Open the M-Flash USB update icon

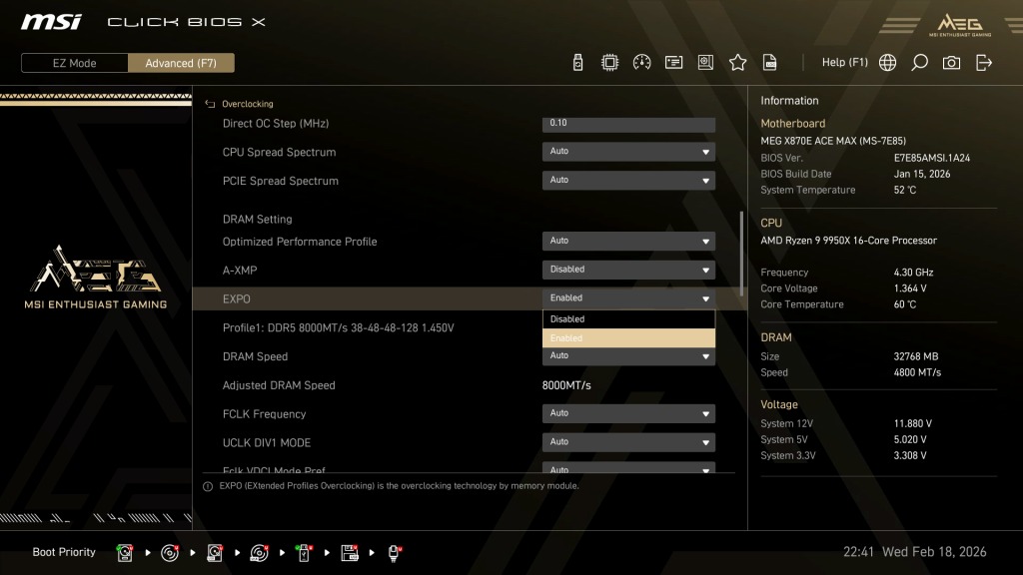(x=577, y=63)
